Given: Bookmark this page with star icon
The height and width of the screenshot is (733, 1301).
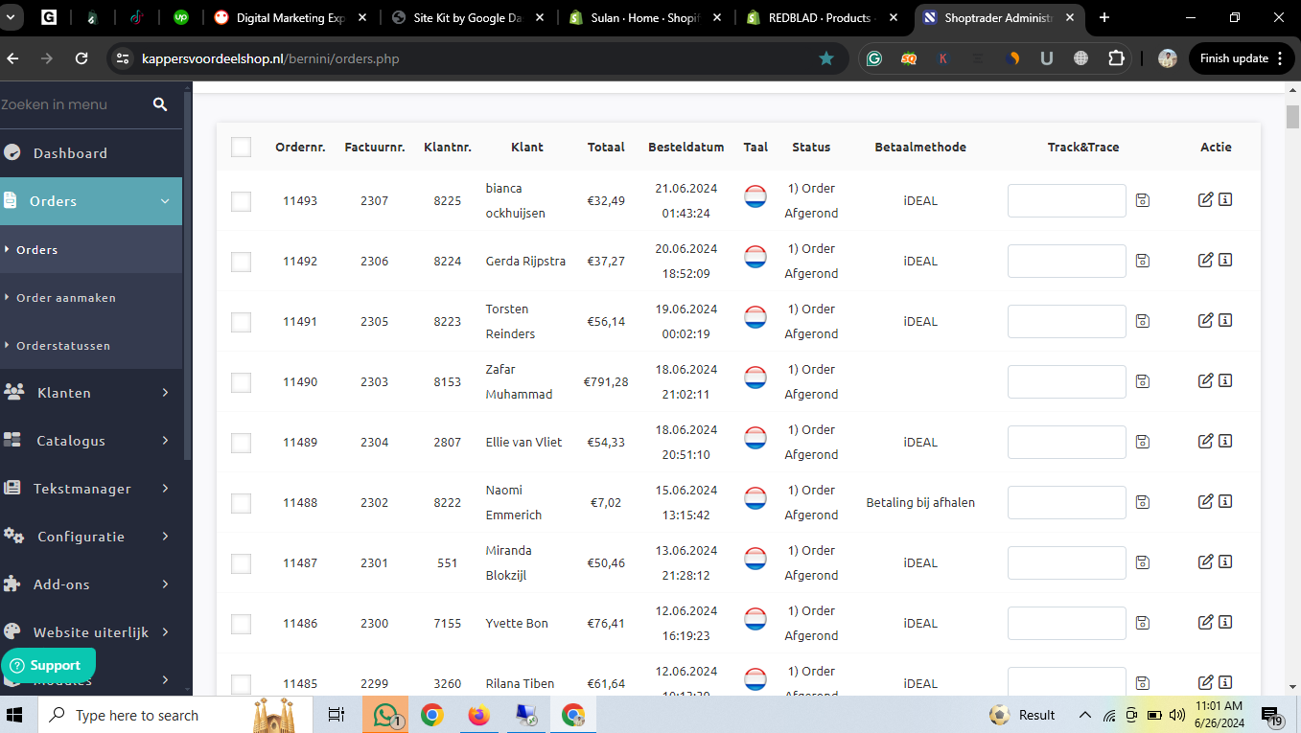Looking at the screenshot, I should coord(825,58).
